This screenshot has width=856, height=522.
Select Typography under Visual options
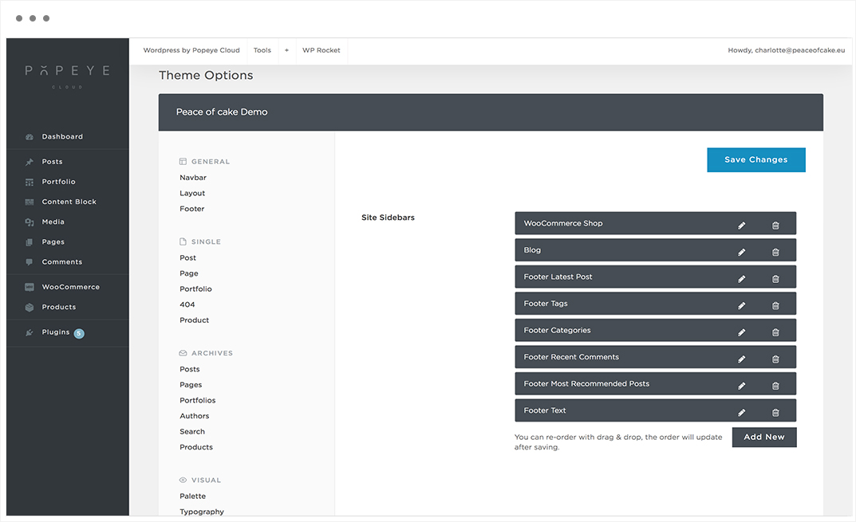coord(202,512)
